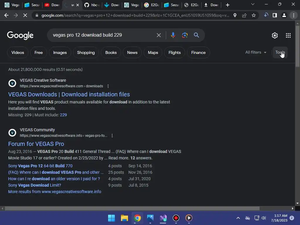Open VEGAS Downloads installation files result

point(69,94)
